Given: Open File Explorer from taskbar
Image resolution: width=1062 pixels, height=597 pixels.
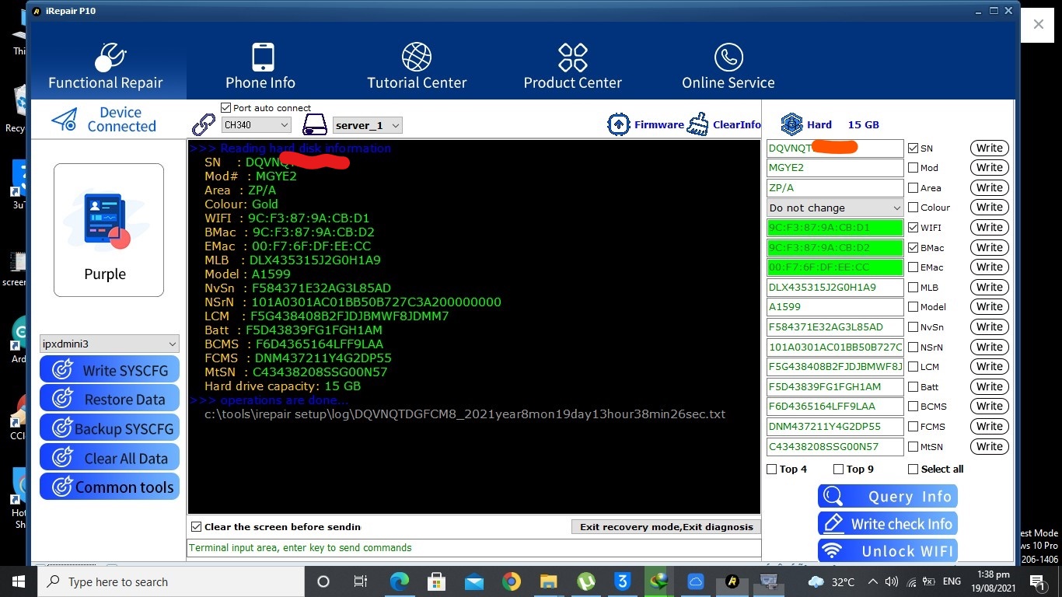Looking at the screenshot, I should click(549, 581).
